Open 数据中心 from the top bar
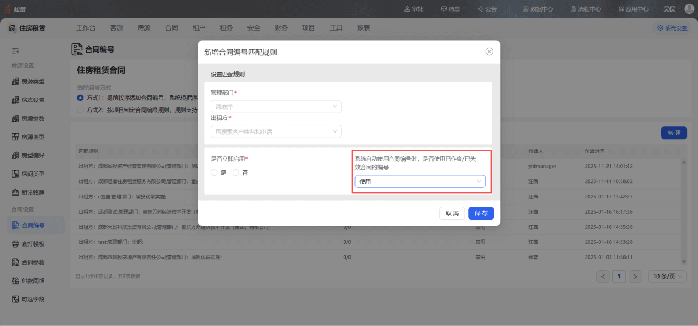The width and height of the screenshot is (698, 326). click(x=538, y=9)
